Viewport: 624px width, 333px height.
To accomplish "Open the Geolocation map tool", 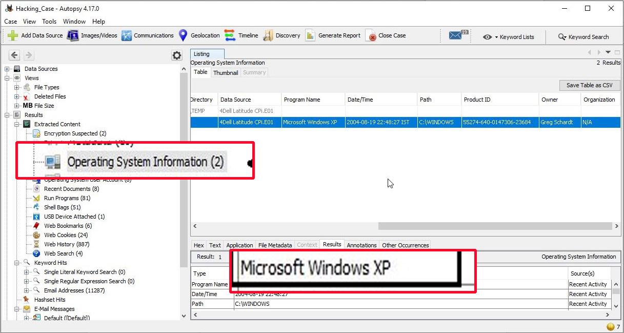I will click(x=183, y=35).
